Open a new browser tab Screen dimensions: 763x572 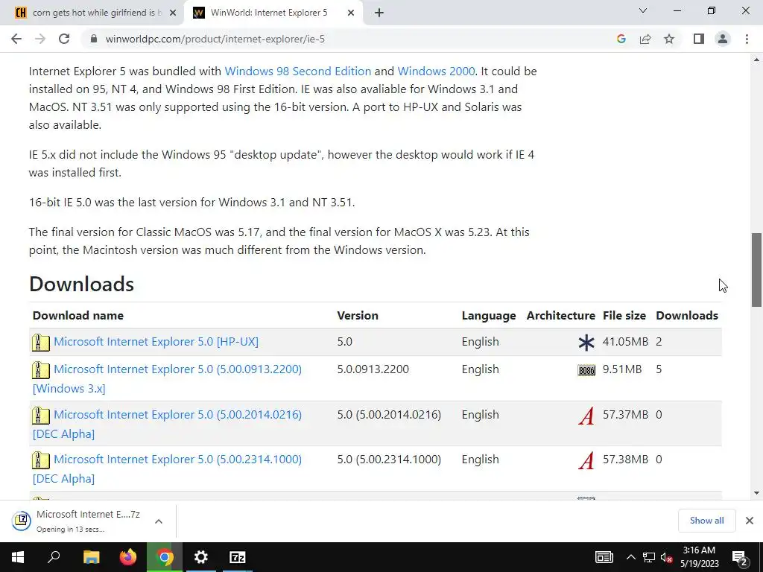pyautogui.click(x=379, y=13)
